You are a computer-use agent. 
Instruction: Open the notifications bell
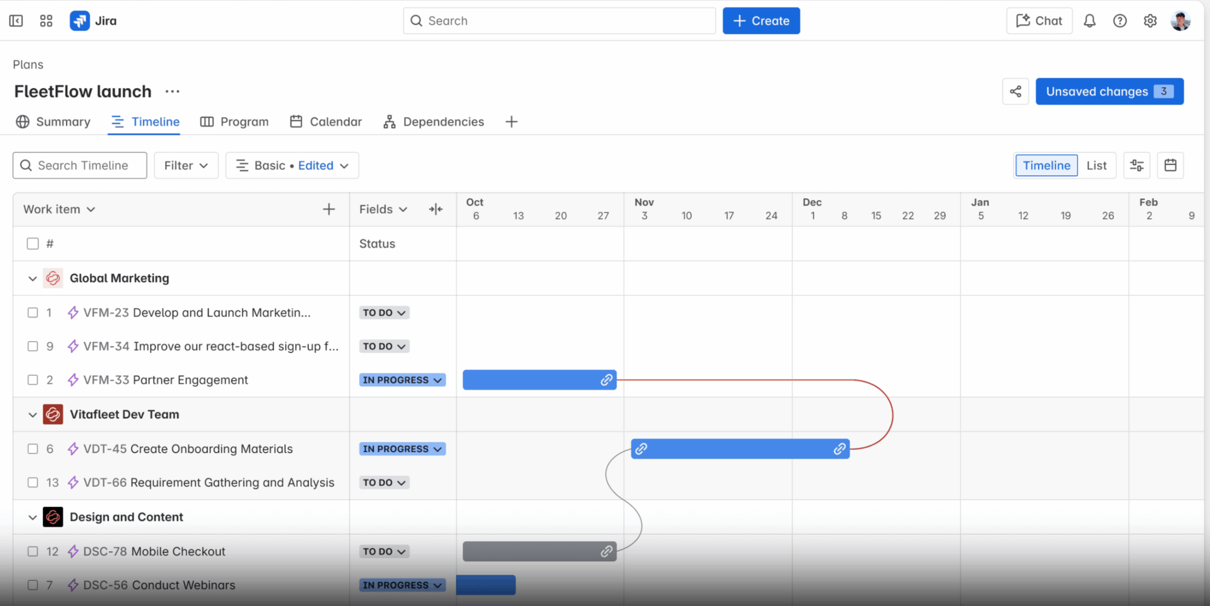[1090, 21]
